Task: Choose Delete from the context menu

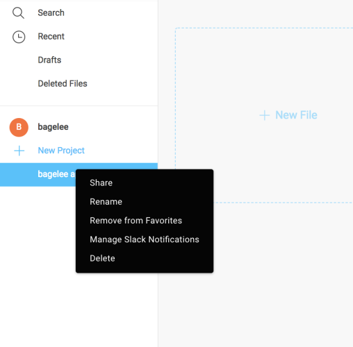Action: (102, 258)
